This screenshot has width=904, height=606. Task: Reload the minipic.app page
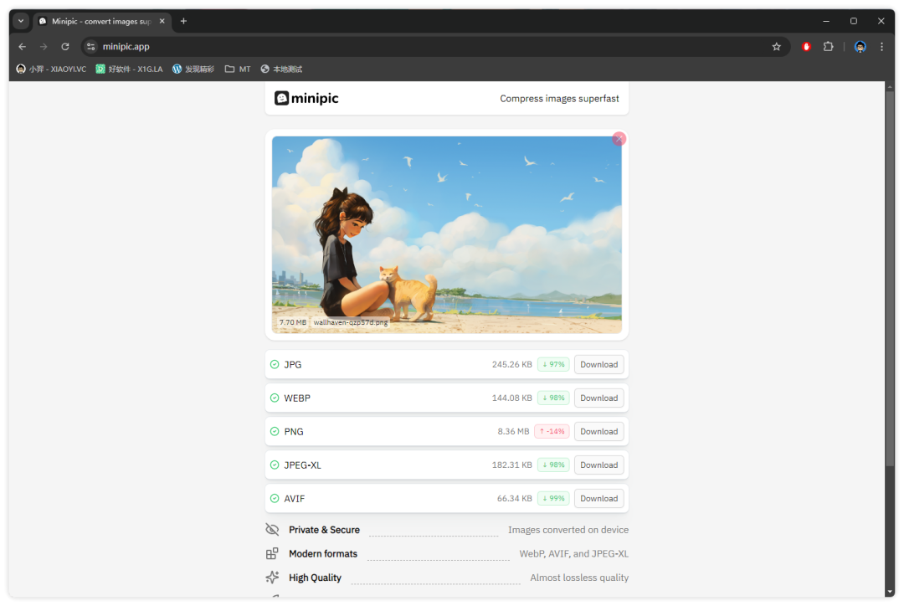click(x=65, y=47)
